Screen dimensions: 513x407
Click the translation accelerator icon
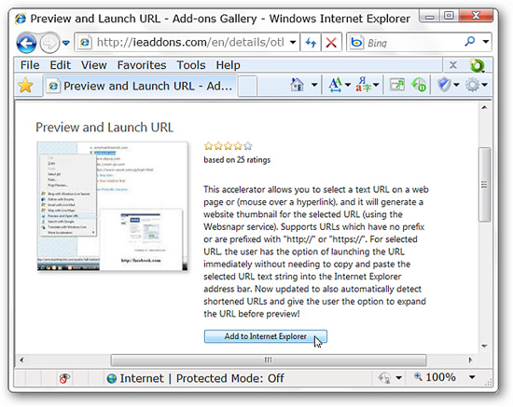point(364,85)
